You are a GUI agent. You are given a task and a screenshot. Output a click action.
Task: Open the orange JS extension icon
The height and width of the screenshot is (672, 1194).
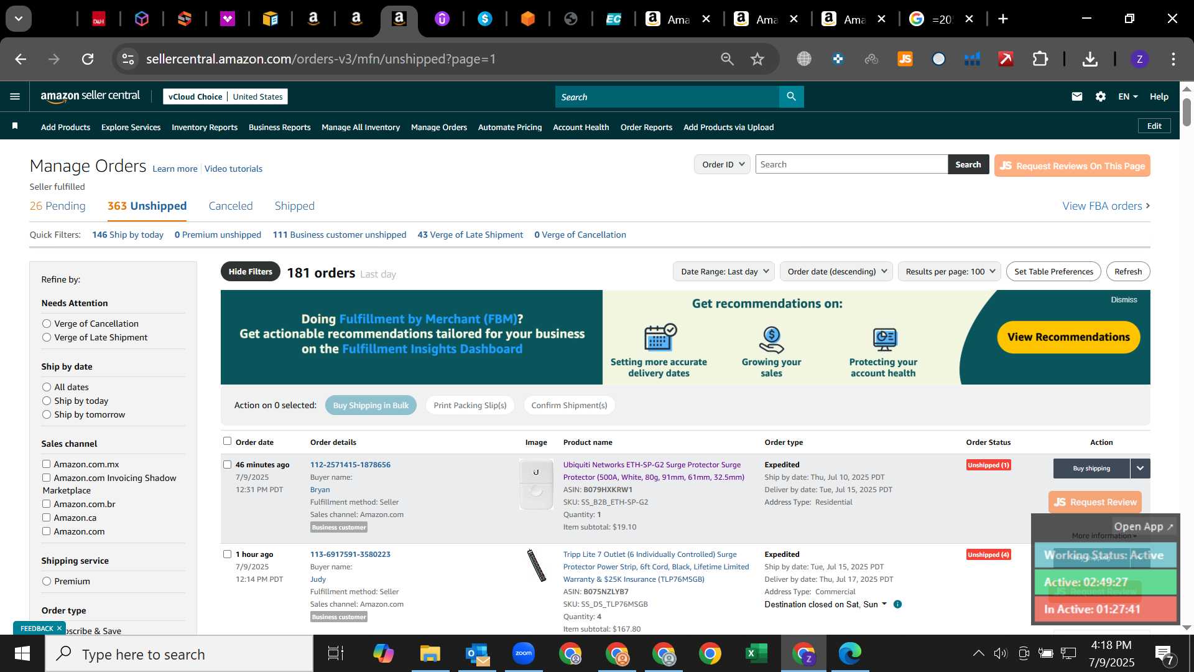905,59
